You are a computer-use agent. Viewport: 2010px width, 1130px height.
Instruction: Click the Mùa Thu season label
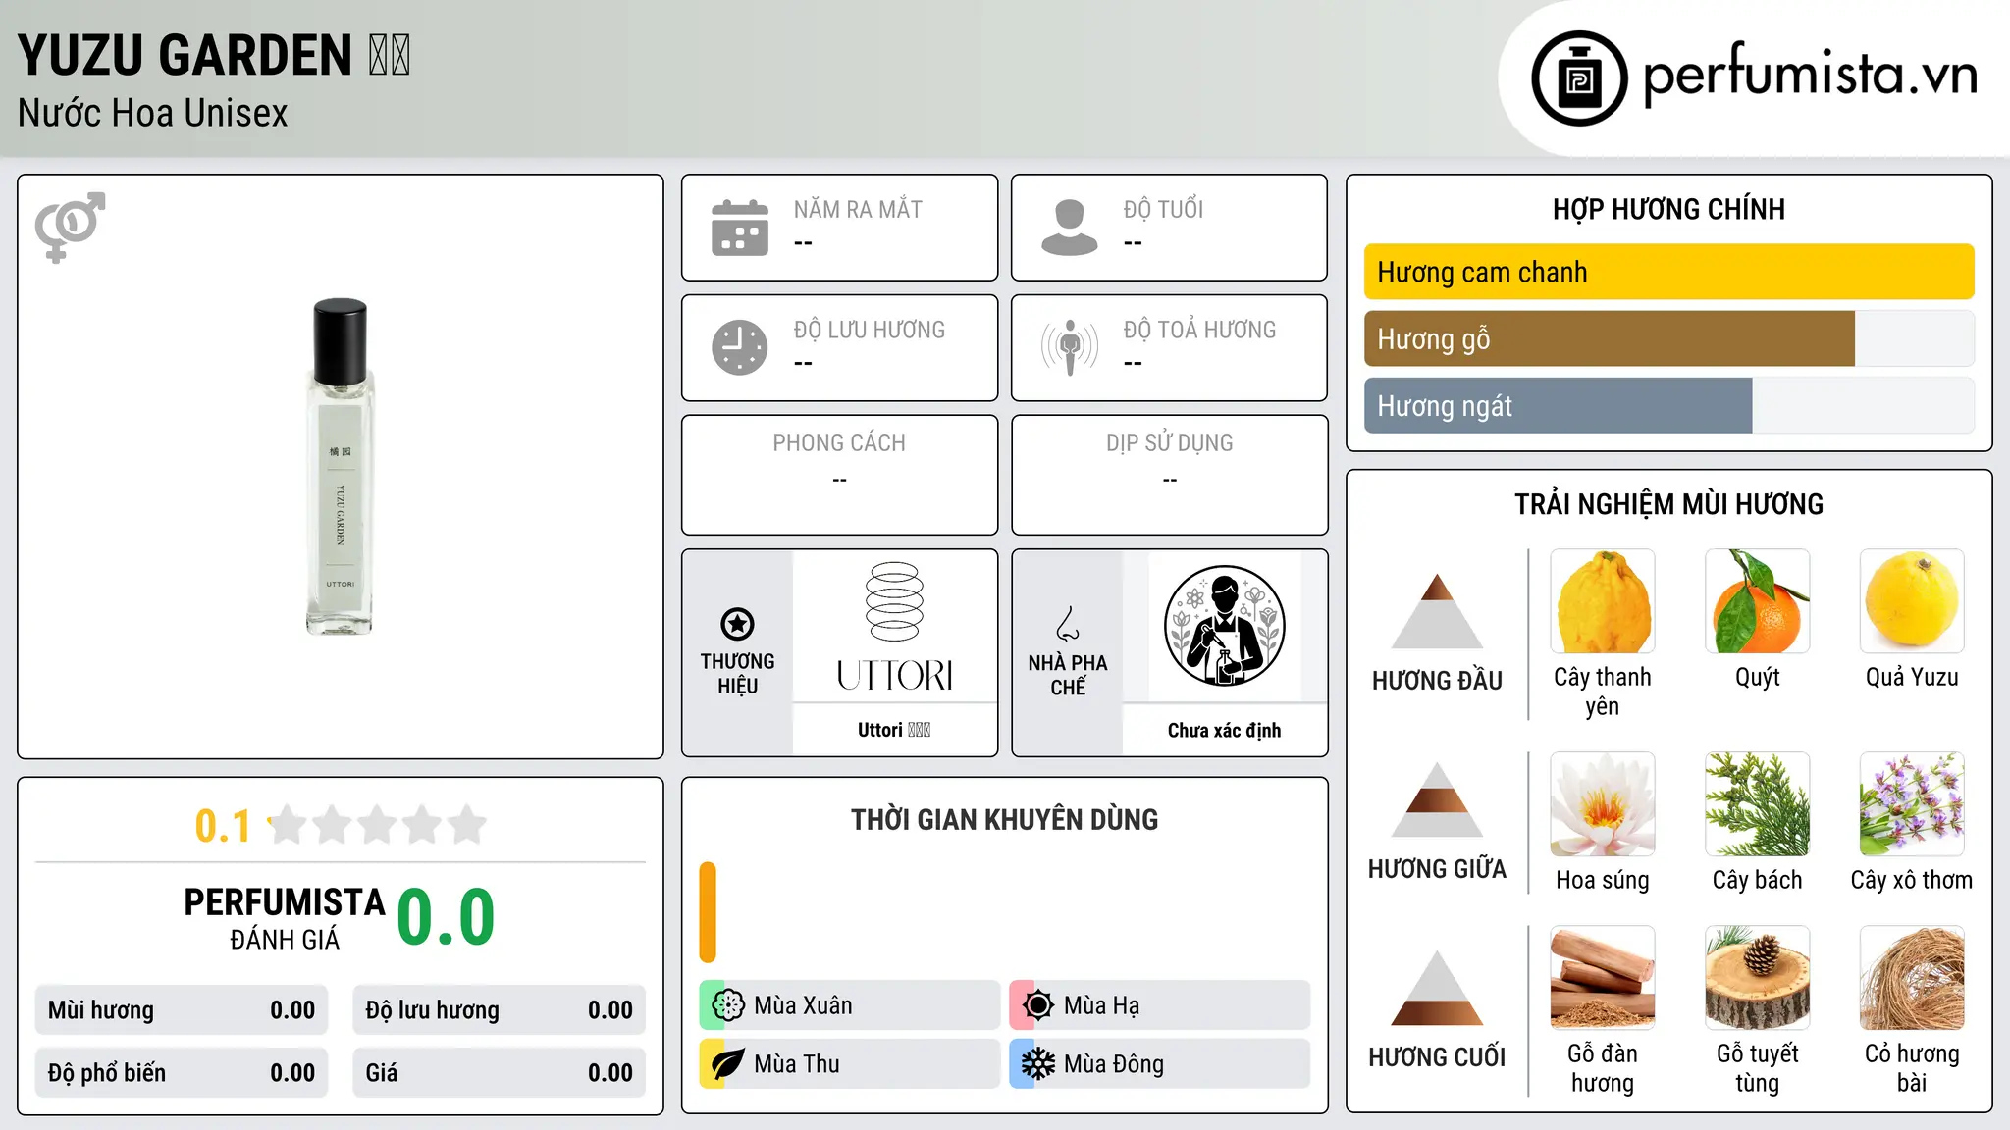tap(796, 1064)
